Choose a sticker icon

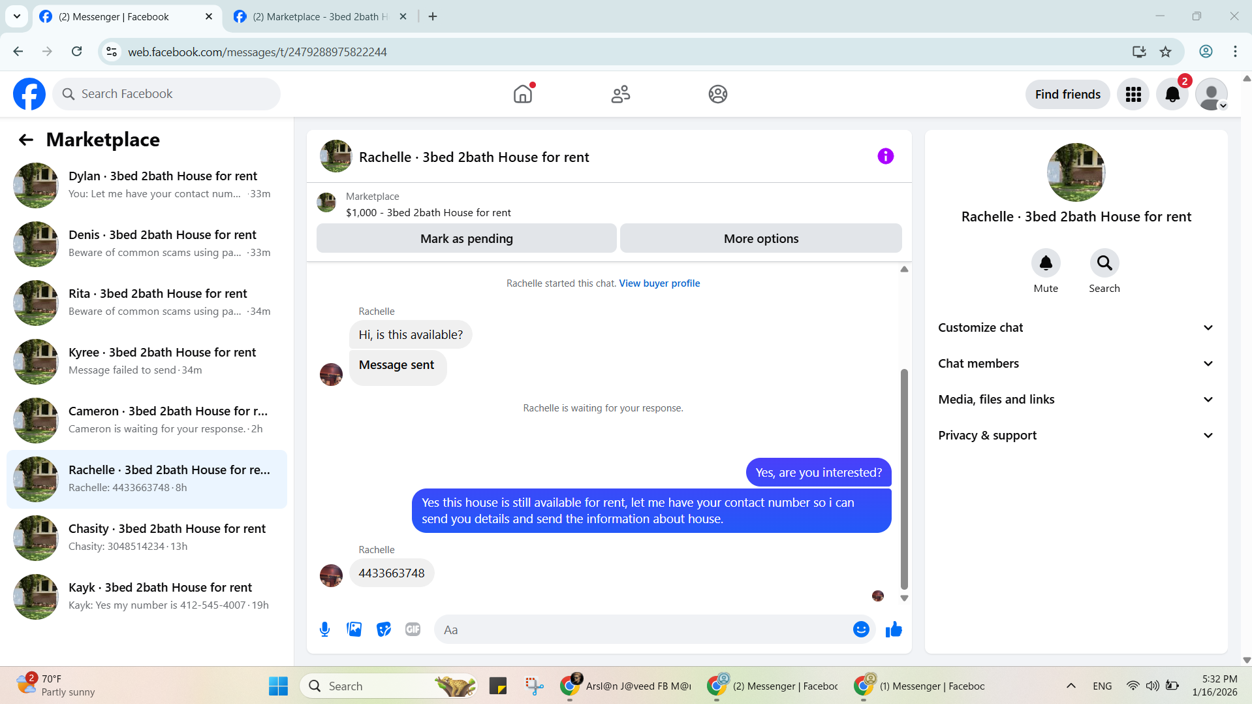[384, 630]
